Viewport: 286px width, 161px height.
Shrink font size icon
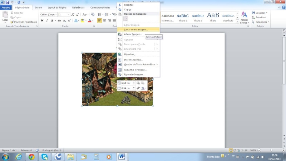(x=77, y=14)
